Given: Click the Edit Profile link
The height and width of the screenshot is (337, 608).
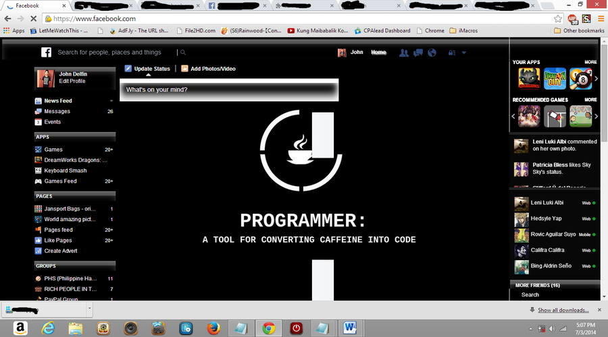Looking at the screenshot, I should pyautogui.click(x=72, y=81).
